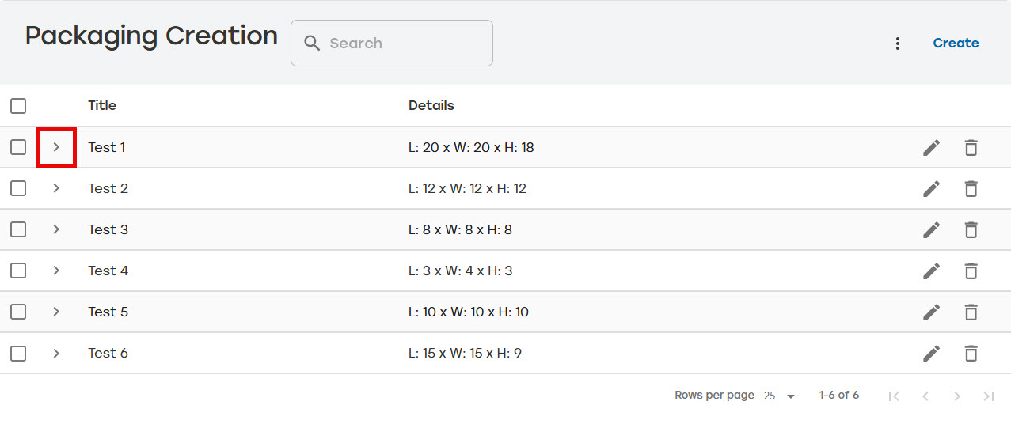Focus the Search input field

coord(392,44)
